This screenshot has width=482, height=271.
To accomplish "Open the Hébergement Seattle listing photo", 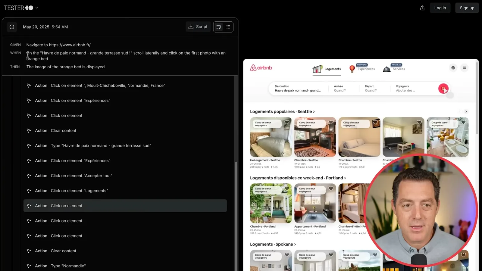I will coord(271,137).
